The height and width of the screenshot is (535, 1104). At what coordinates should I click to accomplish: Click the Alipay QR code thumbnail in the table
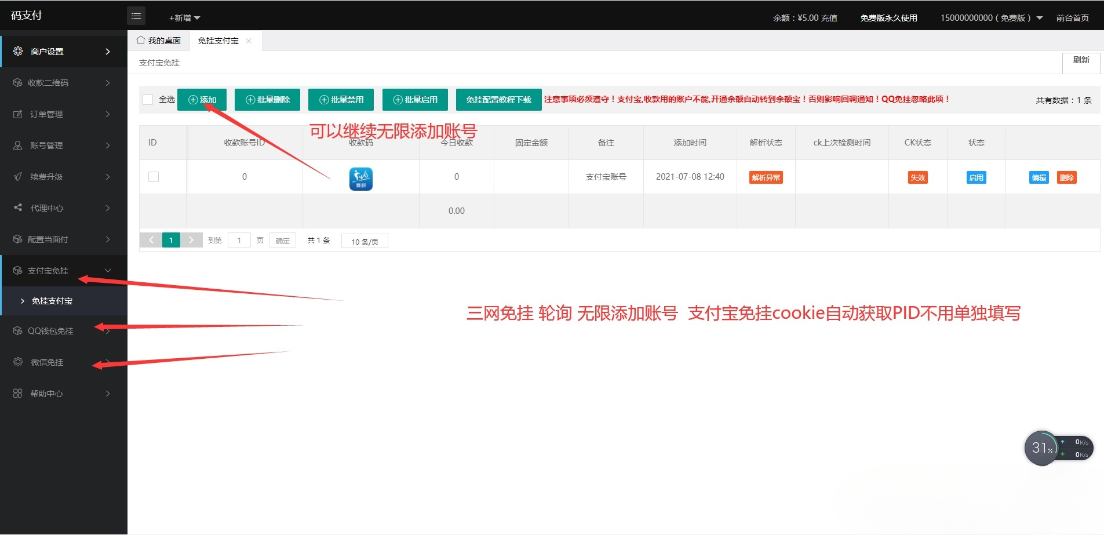click(x=360, y=179)
